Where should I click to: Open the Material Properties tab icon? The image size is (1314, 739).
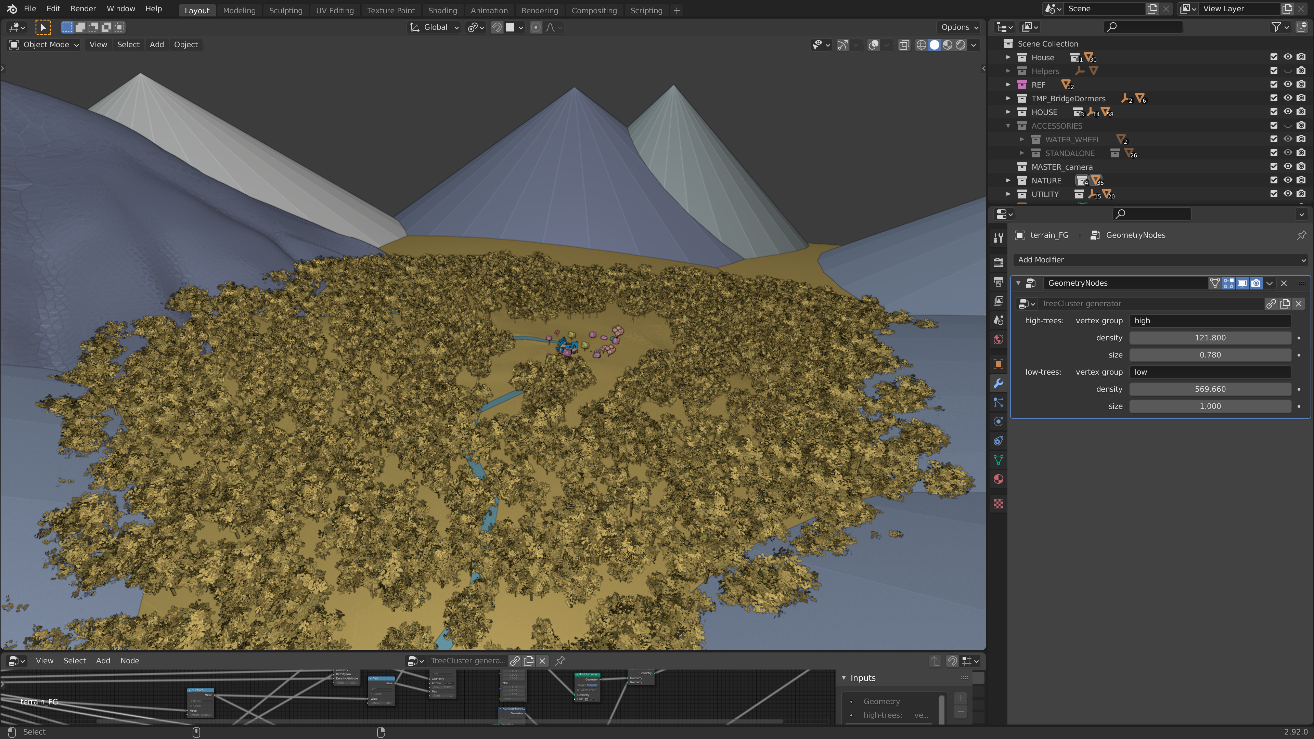(998, 479)
